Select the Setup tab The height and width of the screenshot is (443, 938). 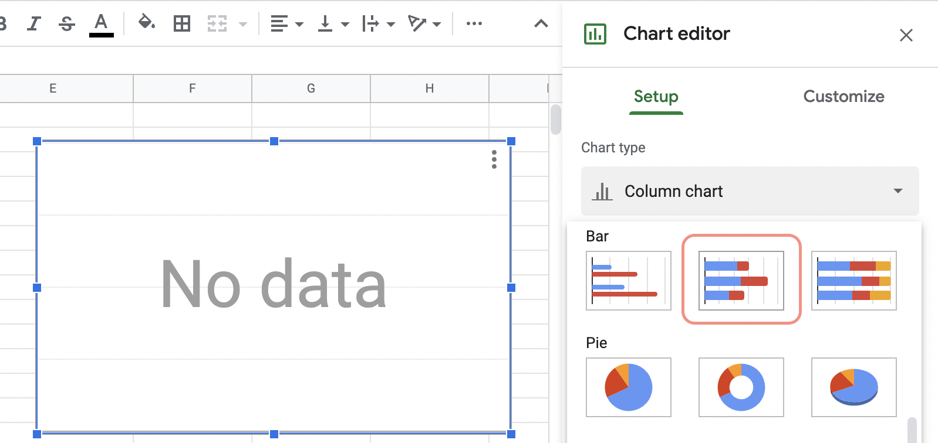(x=656, y=97)
